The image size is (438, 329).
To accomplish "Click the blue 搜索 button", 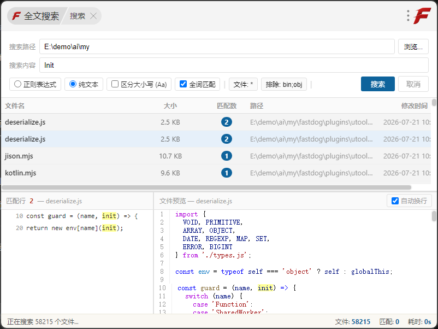I will pyautogui.click(x=378, y=84).
